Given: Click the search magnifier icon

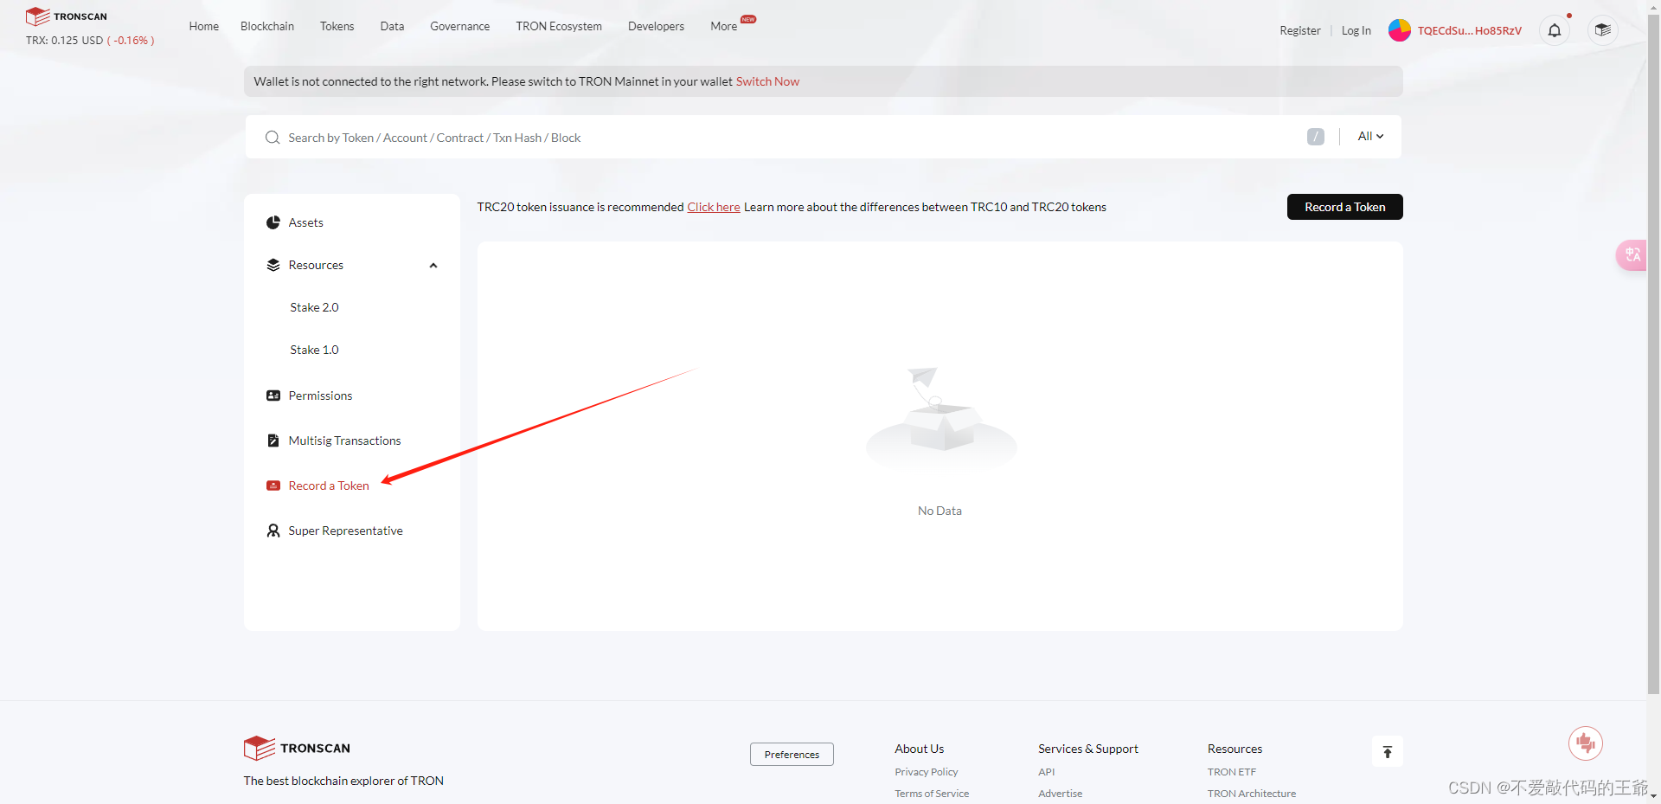Looking at the screenshot, I should (x=273, y=138).
